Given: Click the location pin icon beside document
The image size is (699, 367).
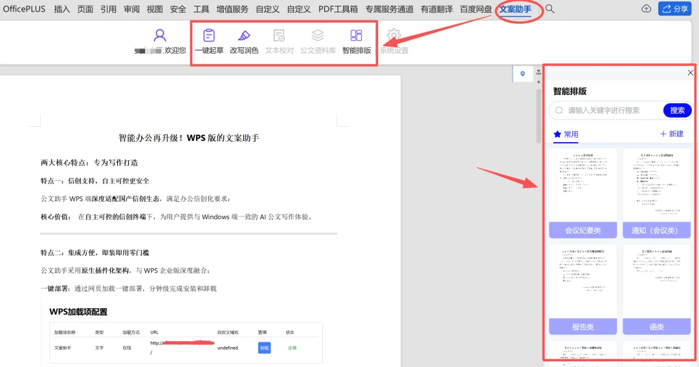Looking at the screenshot, I should tap(522, 74).
